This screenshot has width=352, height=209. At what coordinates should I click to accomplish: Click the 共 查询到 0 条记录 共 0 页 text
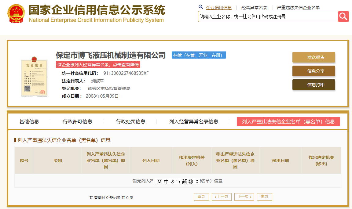(111, 198)
